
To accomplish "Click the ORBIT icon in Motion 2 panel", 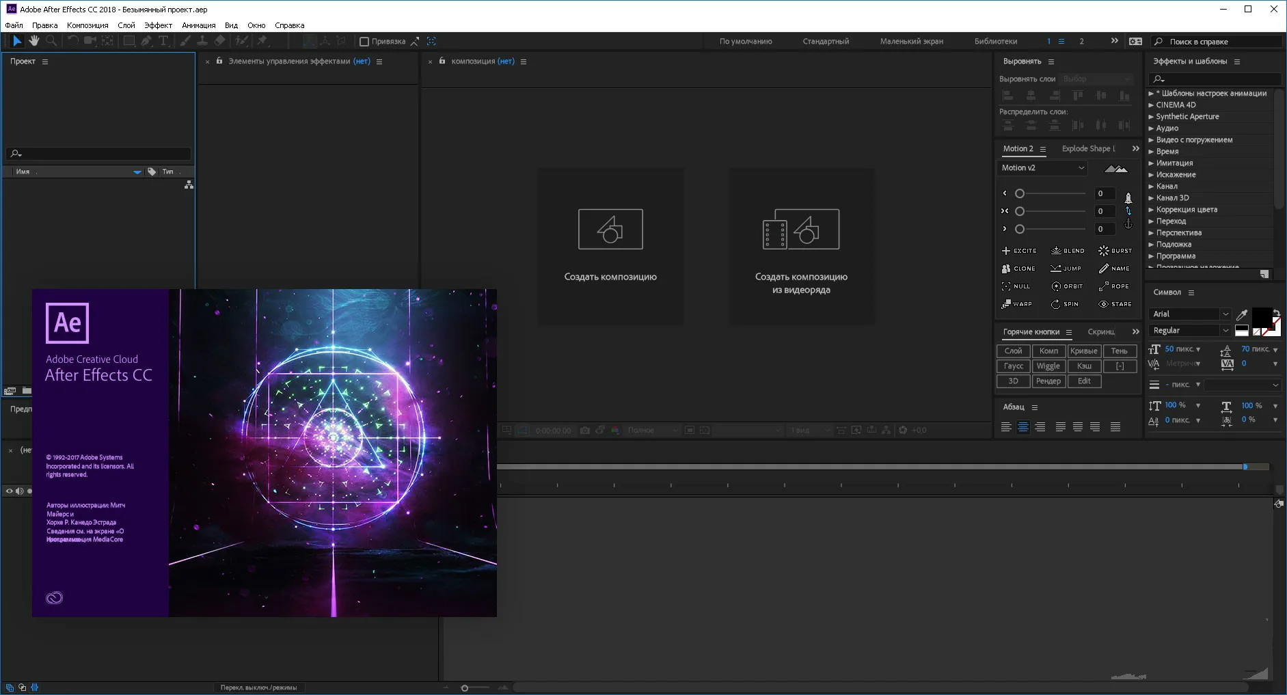I will click(x=1057, y=288).
